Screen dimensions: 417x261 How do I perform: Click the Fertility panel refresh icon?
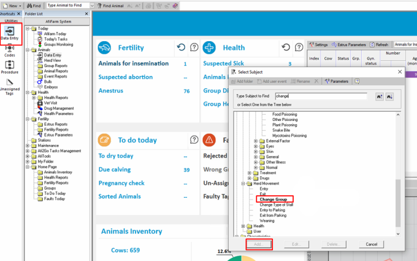click(x=181, y=47)
